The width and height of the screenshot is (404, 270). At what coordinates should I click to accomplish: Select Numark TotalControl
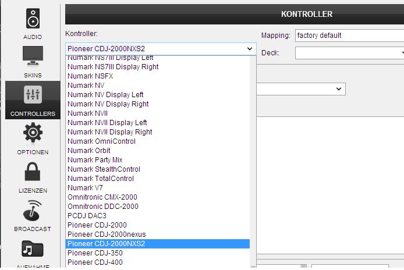(158, 178)
